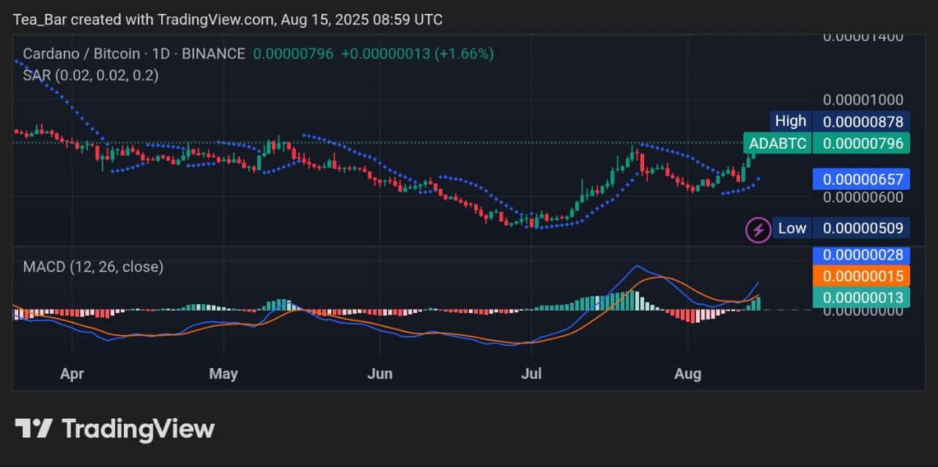The height and width of the screenshot is (467, 938).
Task: Click the 0.00000878 high value
Action: (863, 122)
